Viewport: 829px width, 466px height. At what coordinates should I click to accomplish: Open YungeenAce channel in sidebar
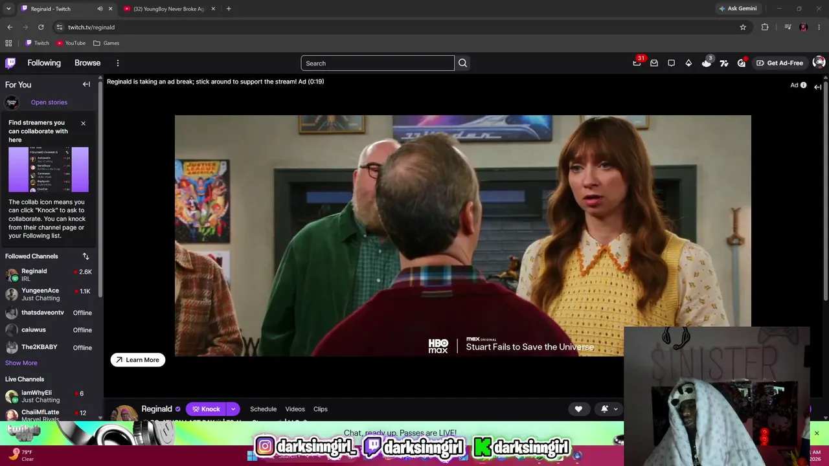click(x=49, y=294)
